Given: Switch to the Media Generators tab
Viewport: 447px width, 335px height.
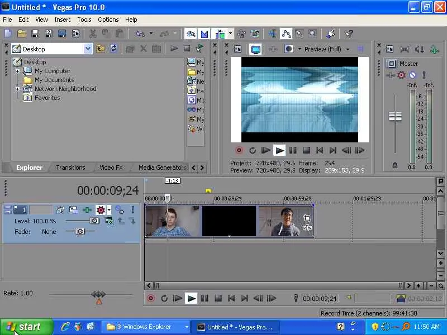Looking at the screenshot, I should [162, 167].
